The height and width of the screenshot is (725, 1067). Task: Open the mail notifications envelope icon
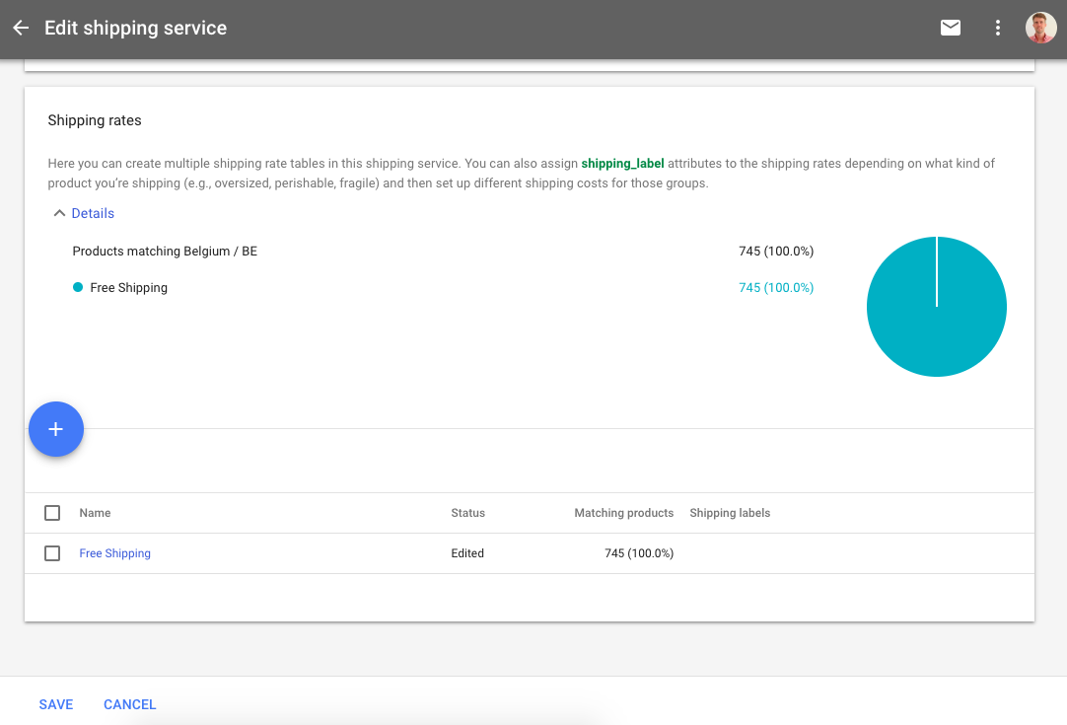click(950, 28)
